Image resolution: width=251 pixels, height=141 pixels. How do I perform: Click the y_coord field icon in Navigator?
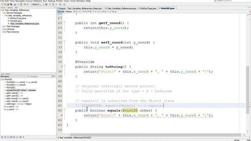(x=5, y=109)
